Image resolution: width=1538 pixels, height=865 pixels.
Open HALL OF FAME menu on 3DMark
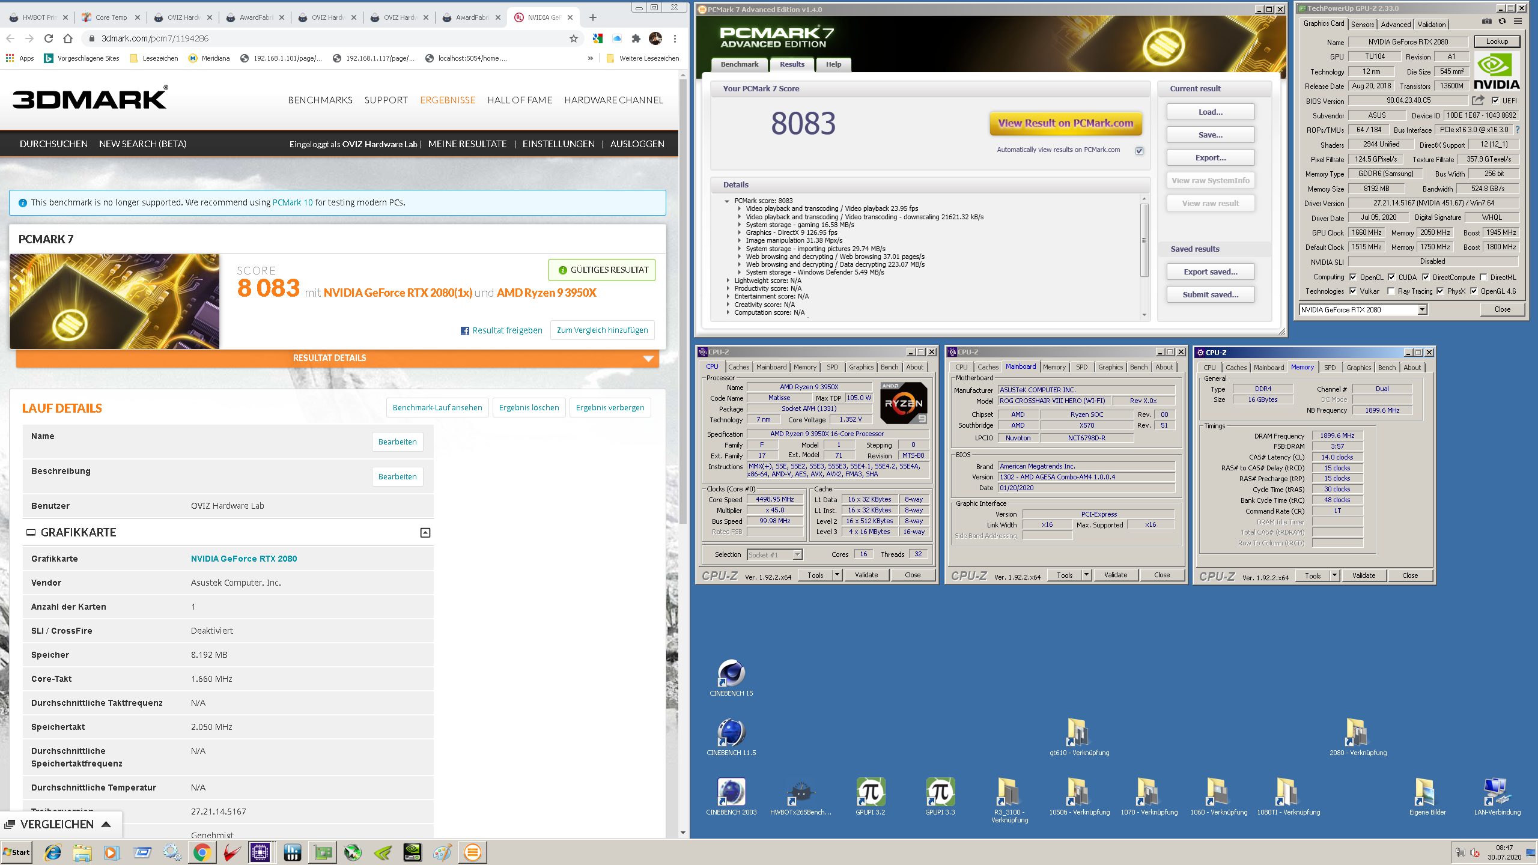click(x=520, y=100)
